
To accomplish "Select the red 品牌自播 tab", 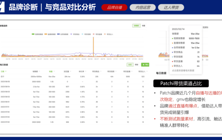I will coord(114,7).
